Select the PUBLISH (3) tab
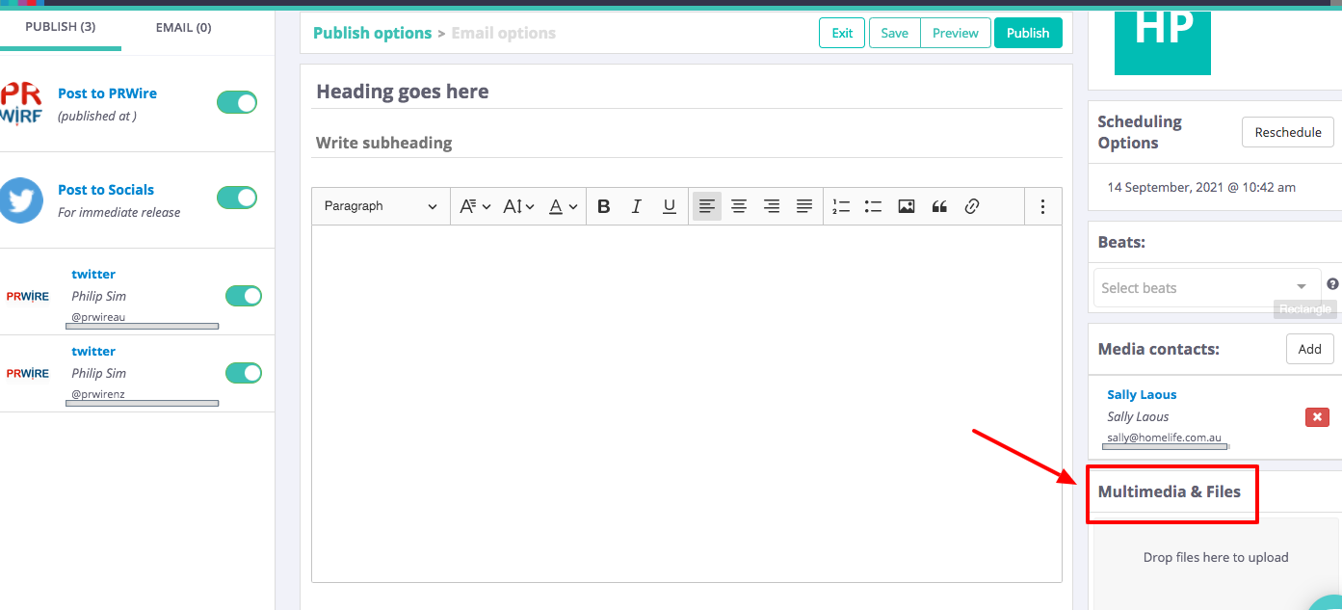1342x610 pixels. pyautogui.click(x=60, y=27)
